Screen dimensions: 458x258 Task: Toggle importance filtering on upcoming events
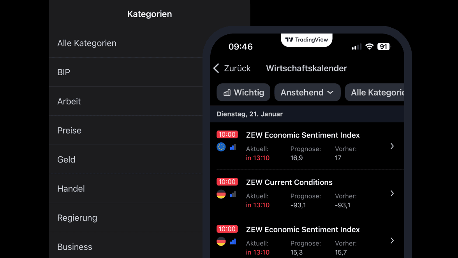tap(243, 92)
